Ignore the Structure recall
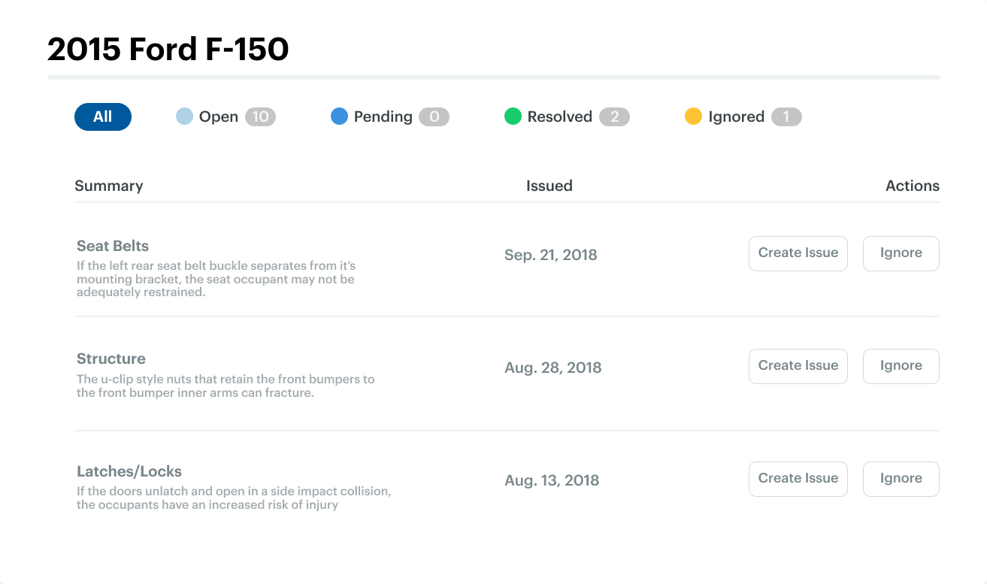Screen dimensions: 987x584 (x=901, y=366)
